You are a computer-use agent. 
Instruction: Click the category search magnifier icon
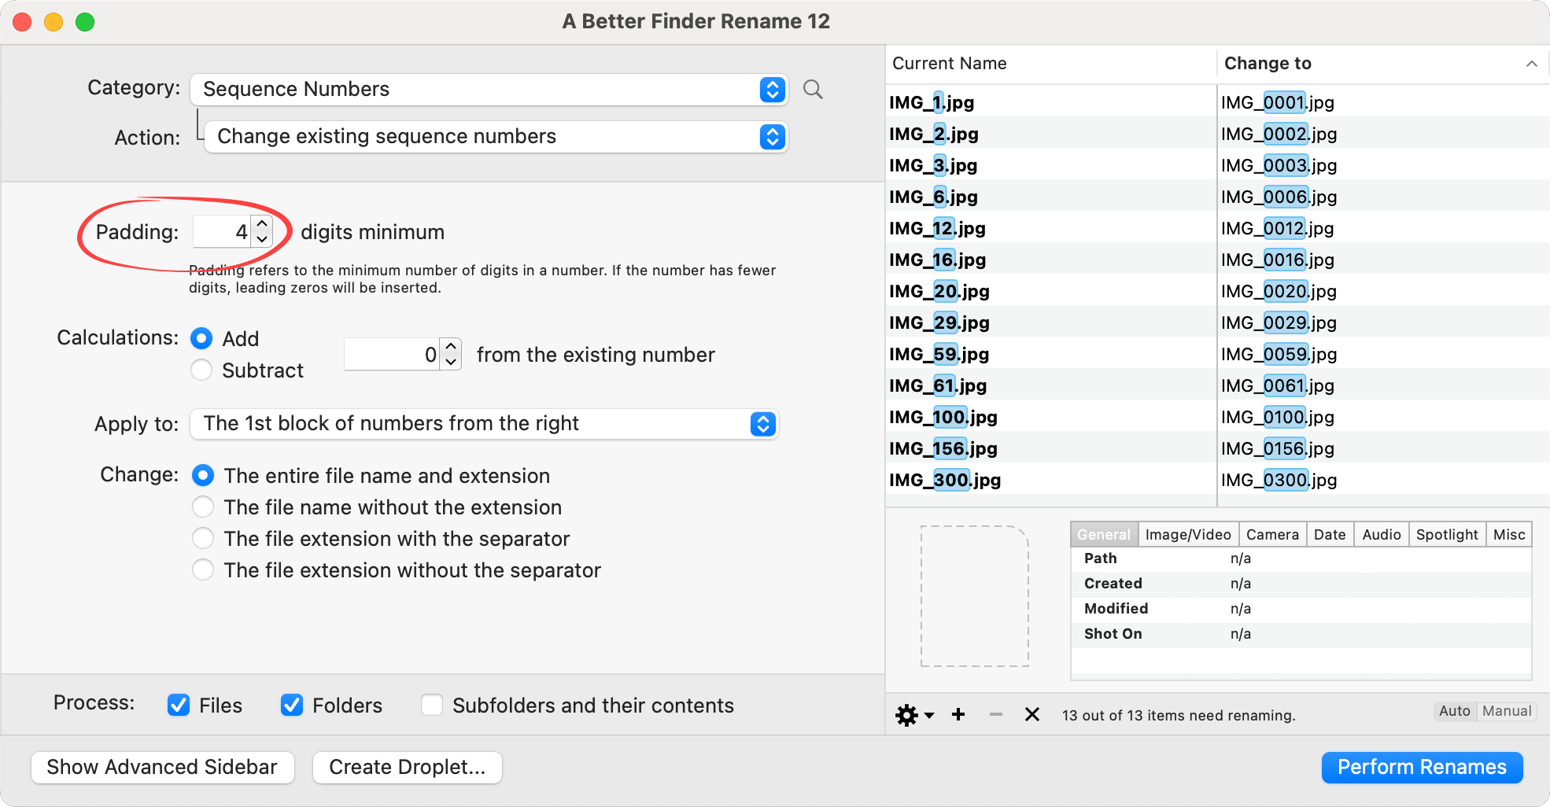pyautogui.click(x=813, y=90)
